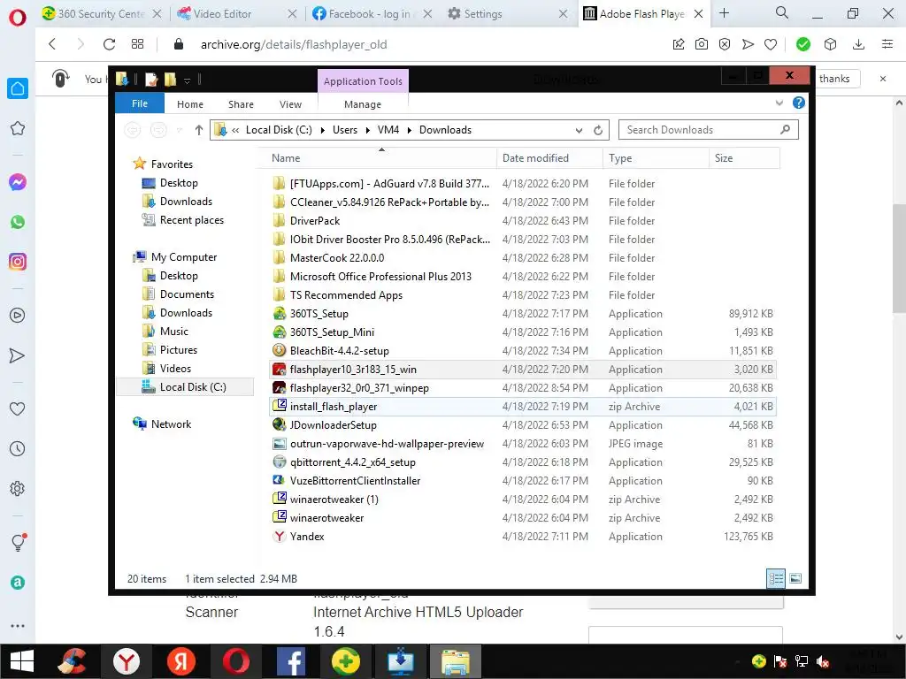Click the browser page vertical scrollbar

[x=899, y=259]
